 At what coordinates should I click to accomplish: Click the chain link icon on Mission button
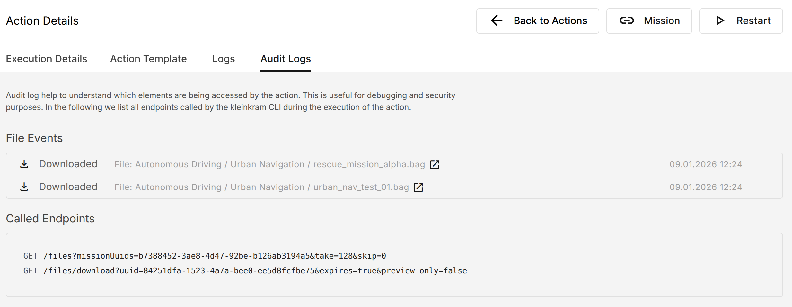tap(627, 21)
